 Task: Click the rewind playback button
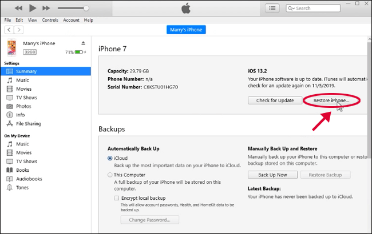click(18, 9)
